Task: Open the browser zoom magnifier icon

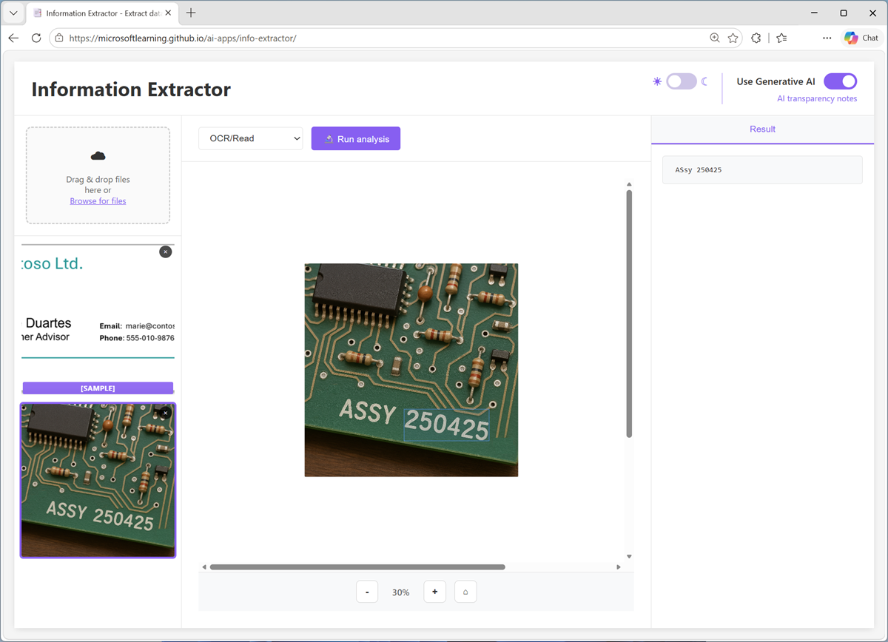Action: 715,38
